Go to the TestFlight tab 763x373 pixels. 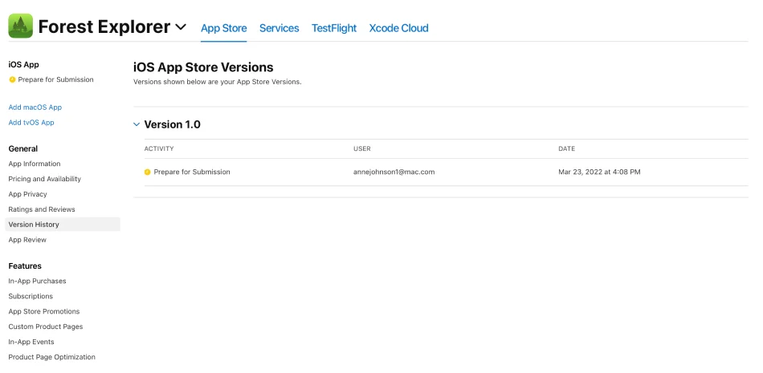coord(334,28)
